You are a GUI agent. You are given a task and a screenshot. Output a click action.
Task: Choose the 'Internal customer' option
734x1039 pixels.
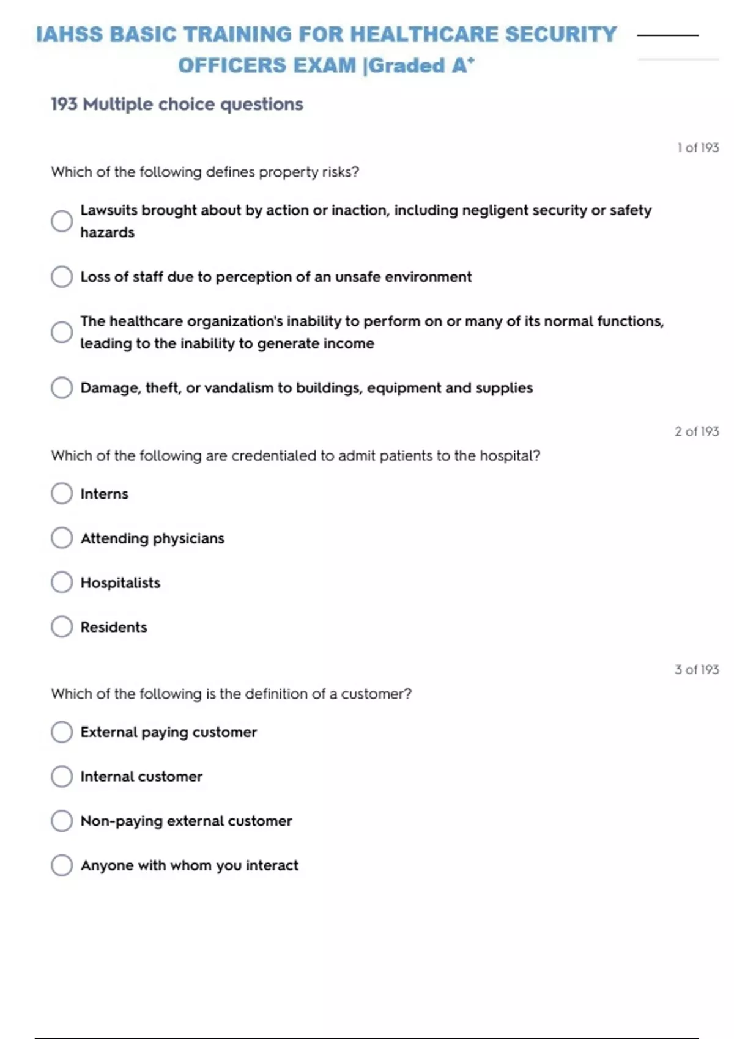coord(62,777)
